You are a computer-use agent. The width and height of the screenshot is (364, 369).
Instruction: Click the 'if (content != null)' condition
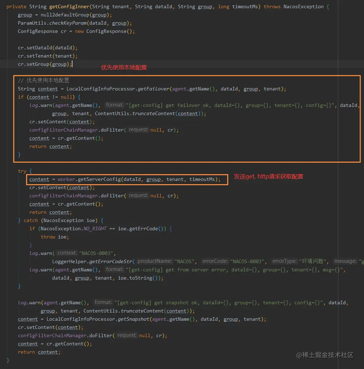pyautogui.click(x=46, y=97)
